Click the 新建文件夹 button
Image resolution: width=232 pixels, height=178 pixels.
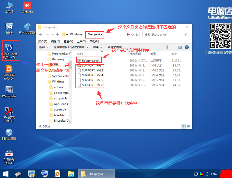click(114, 47)
